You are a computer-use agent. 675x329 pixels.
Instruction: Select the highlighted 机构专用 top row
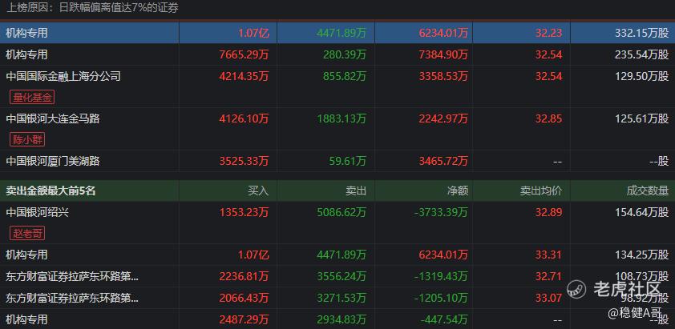(27, 34)
